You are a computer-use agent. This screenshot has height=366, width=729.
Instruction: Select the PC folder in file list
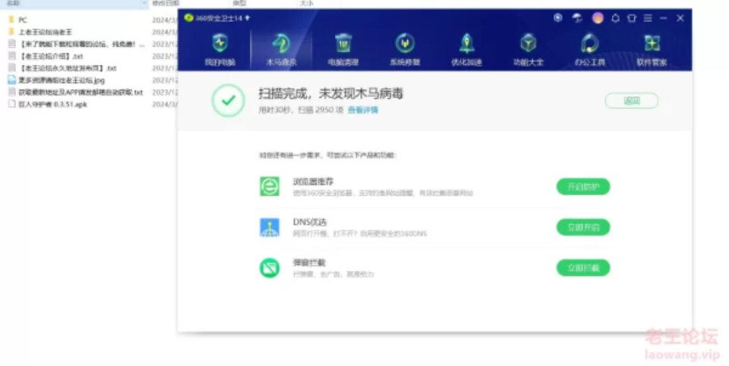click(x=23, y=20)
